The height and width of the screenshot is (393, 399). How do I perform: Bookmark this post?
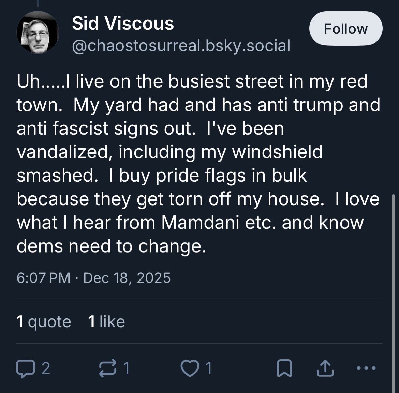click(284, 368)
